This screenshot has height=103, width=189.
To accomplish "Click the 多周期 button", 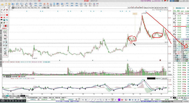I will coord(44,8).
